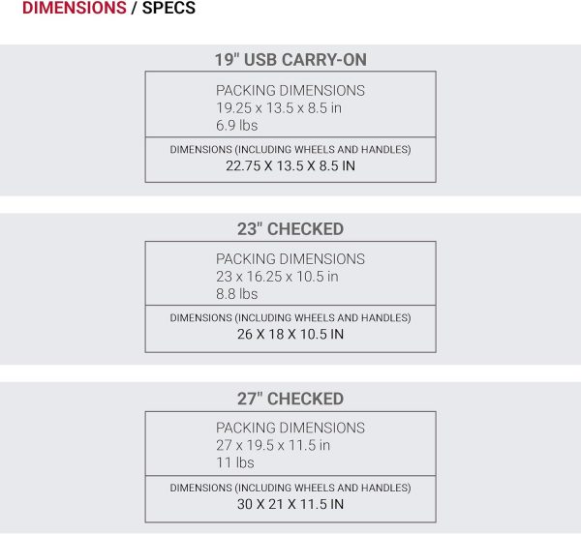Click wheels and handles label in Carry-On box

coord(290,149)
